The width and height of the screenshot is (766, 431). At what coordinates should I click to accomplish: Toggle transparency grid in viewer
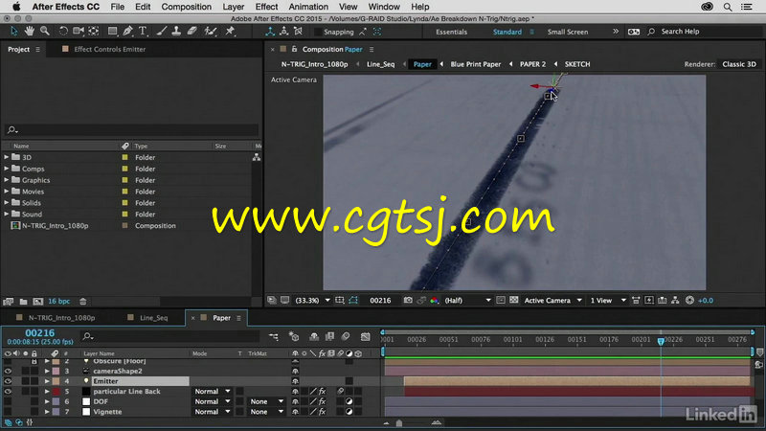pyautogui.click(x=514, y=300)
